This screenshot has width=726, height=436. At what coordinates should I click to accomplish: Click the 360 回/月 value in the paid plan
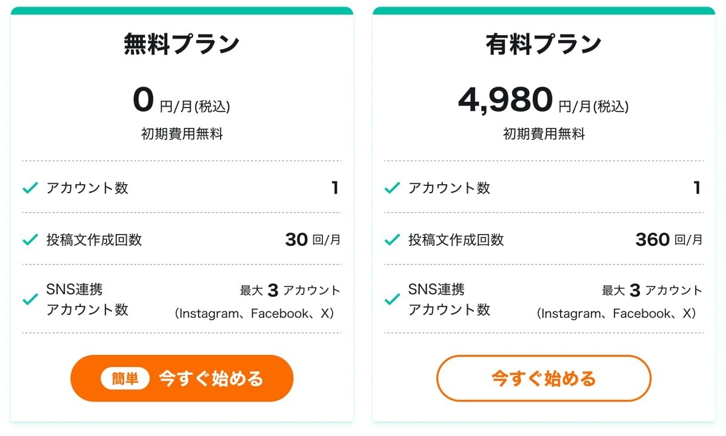coord(669,240)
